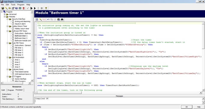Switch to the Program resources tab

pos(11,90)
